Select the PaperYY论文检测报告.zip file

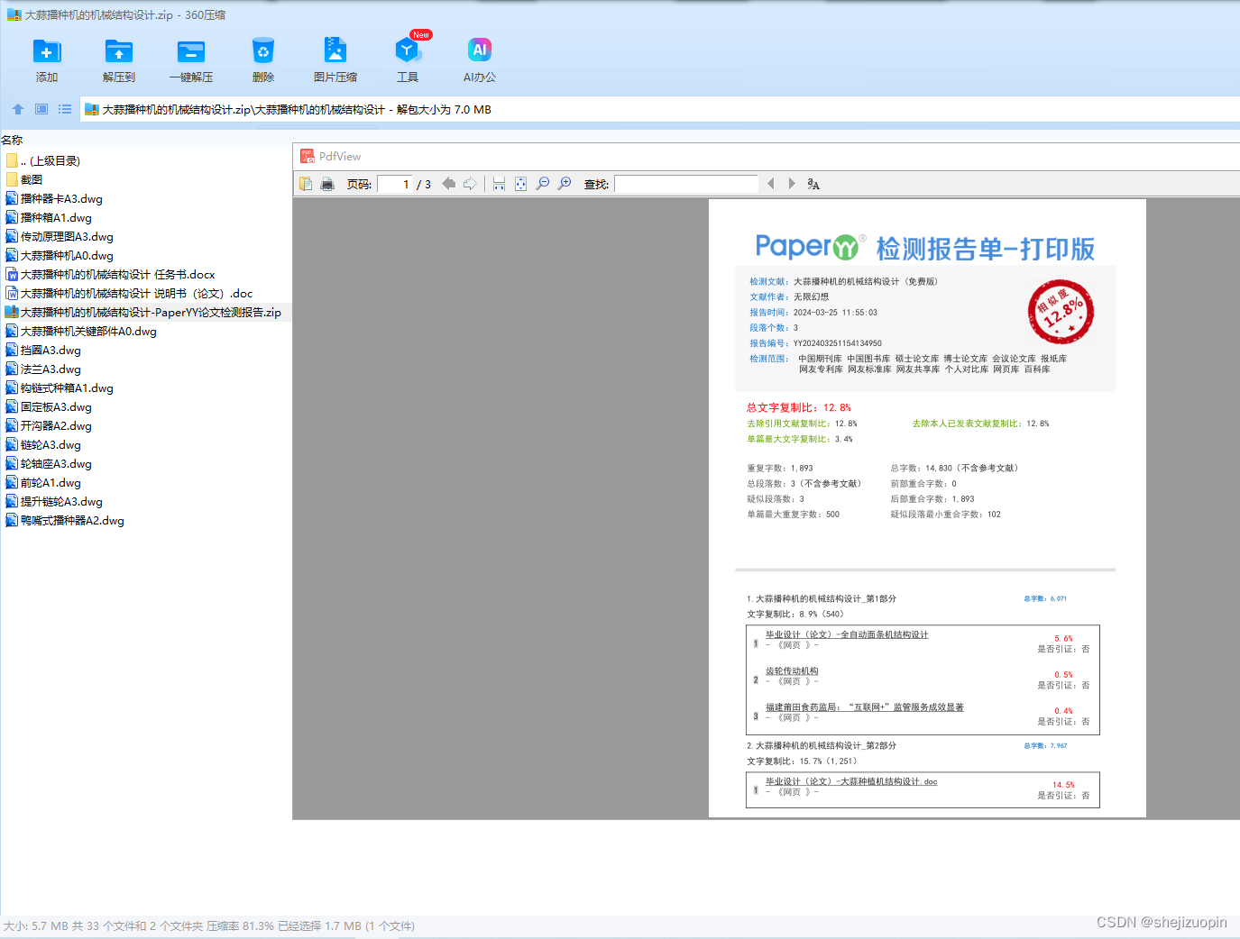pyautogui.click(x=143, y=312)
